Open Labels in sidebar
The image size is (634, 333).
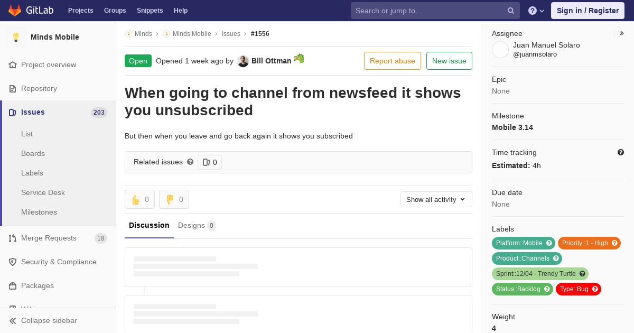pyautogui.click(x=32, y=173)
